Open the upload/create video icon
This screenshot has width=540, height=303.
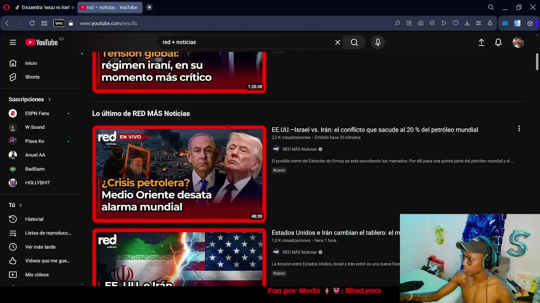coord(481,42)
